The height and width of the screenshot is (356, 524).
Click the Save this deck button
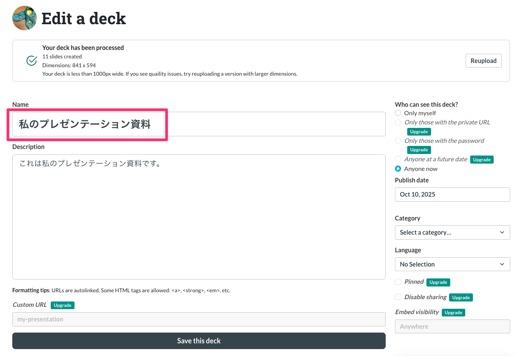pyautogui.click(x=199, y=341)
